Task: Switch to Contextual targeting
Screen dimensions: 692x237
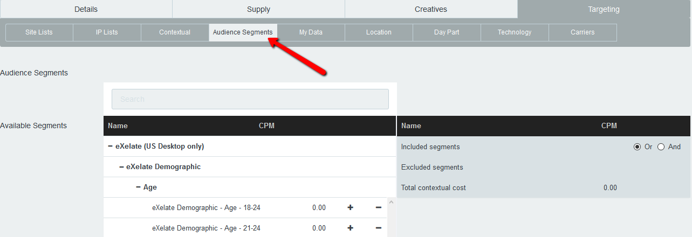Action: pos(175,32)
